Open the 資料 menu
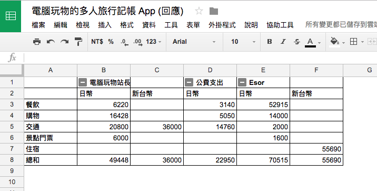Screen dimensions: 377x191 [149, 25]
